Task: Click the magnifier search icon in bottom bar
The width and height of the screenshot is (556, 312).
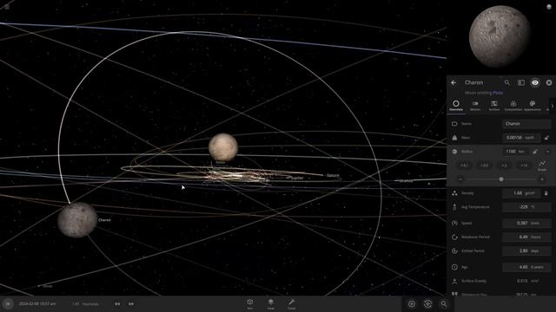Action: (x=444, y=304)
